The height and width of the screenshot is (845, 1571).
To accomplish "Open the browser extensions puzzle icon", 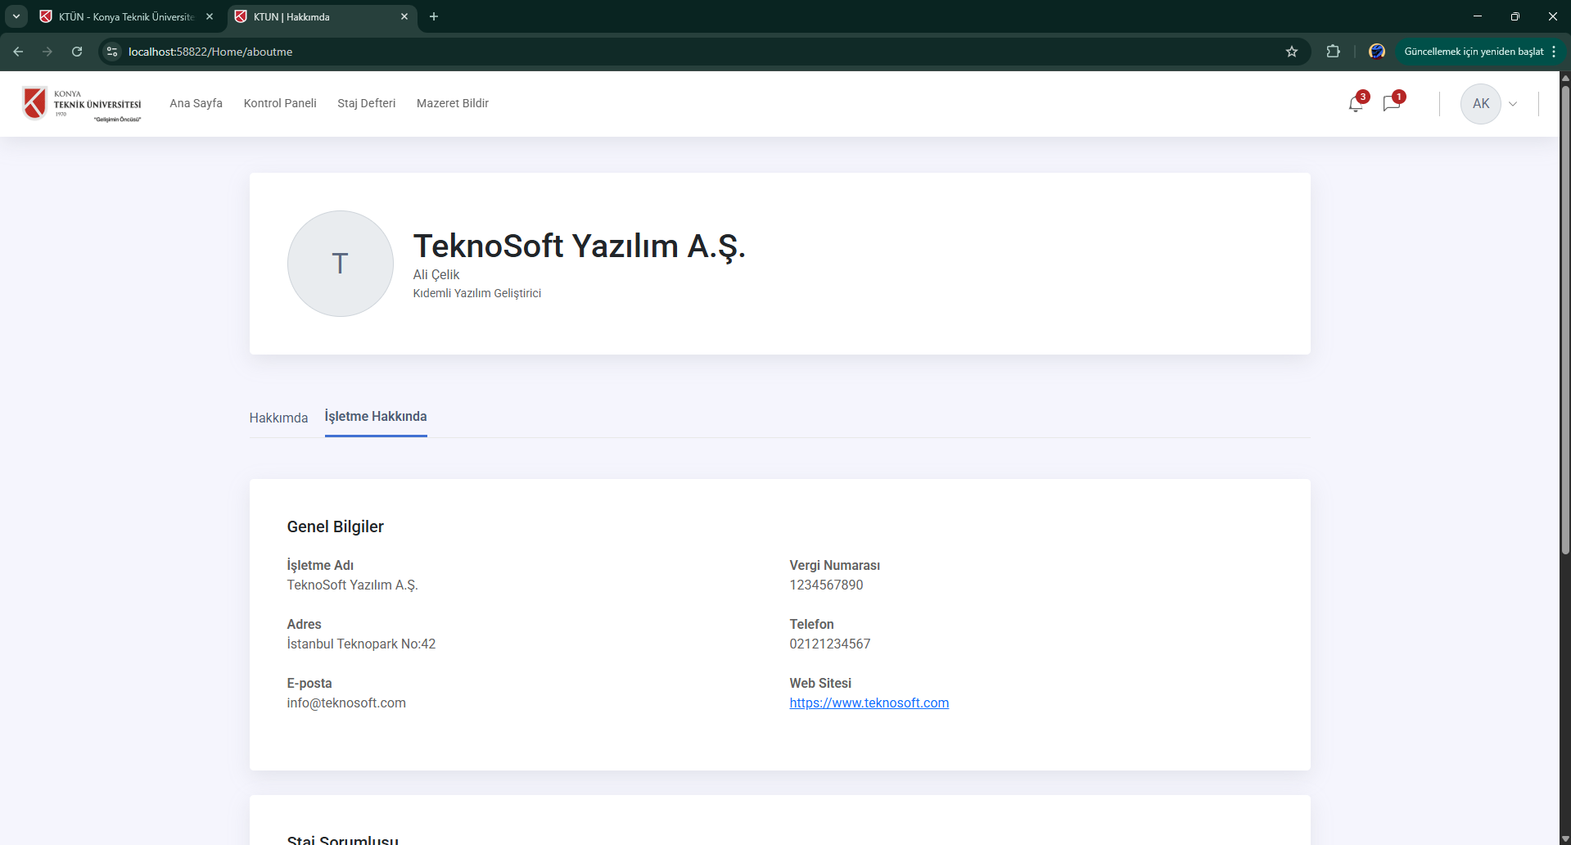I will click(1333, 52).
